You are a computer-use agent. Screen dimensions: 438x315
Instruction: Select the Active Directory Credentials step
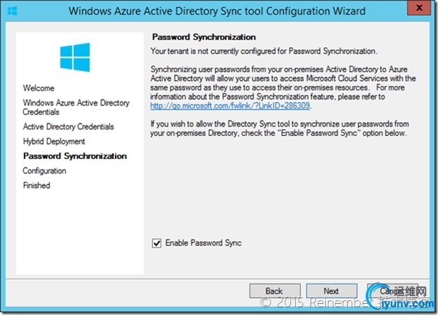click(x=68, y=127)
